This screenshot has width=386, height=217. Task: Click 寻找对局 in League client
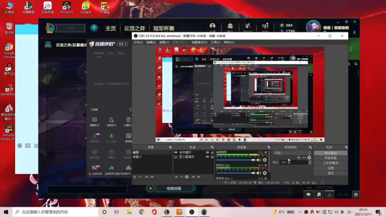tap(174, 189)
